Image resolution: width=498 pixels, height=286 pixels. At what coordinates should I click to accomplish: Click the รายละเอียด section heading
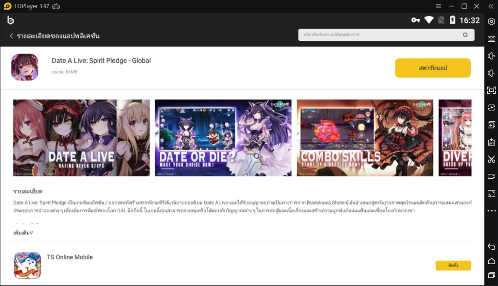pos(28,191)
